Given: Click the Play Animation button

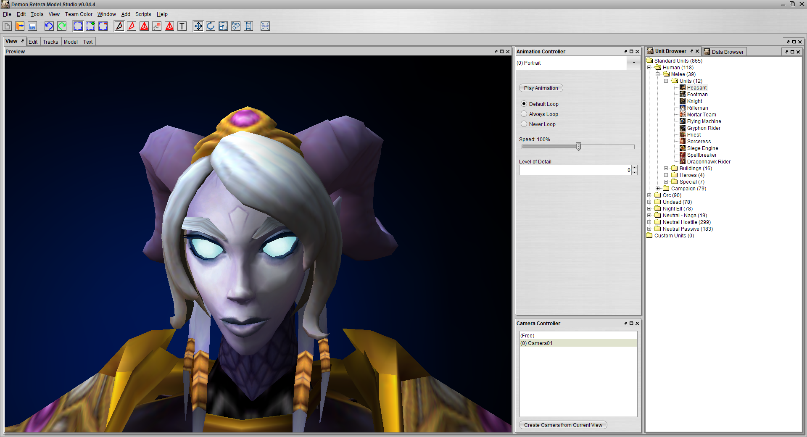Looking at the screenshot, I should [x=541, y=88].
